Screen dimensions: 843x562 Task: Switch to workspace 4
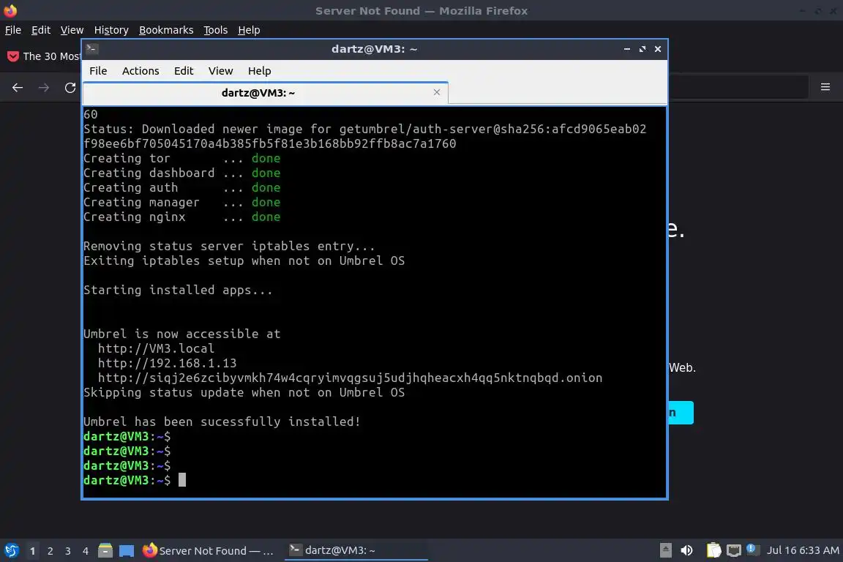[86, 551]
